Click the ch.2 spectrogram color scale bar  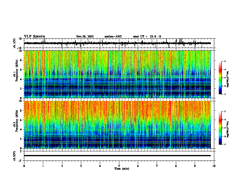tap(220, 128)
